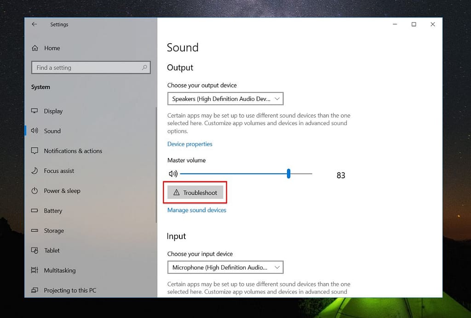Click the Sound speaker sidebar icon

(x=34, y=131)
